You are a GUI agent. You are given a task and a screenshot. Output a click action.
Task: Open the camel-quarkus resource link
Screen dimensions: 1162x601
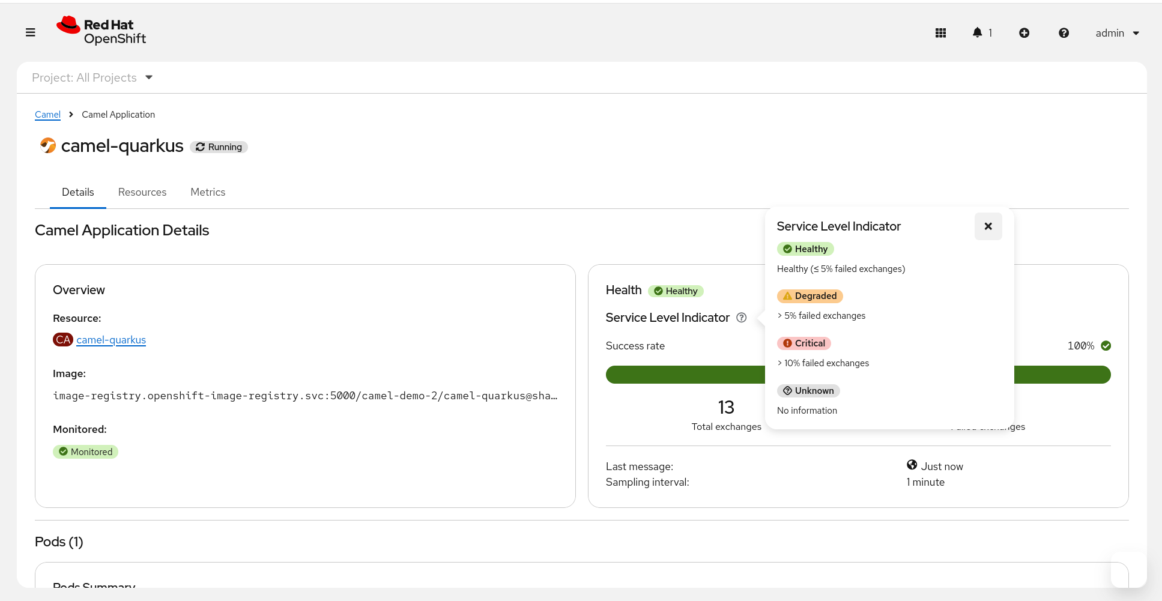click(111, 340)
